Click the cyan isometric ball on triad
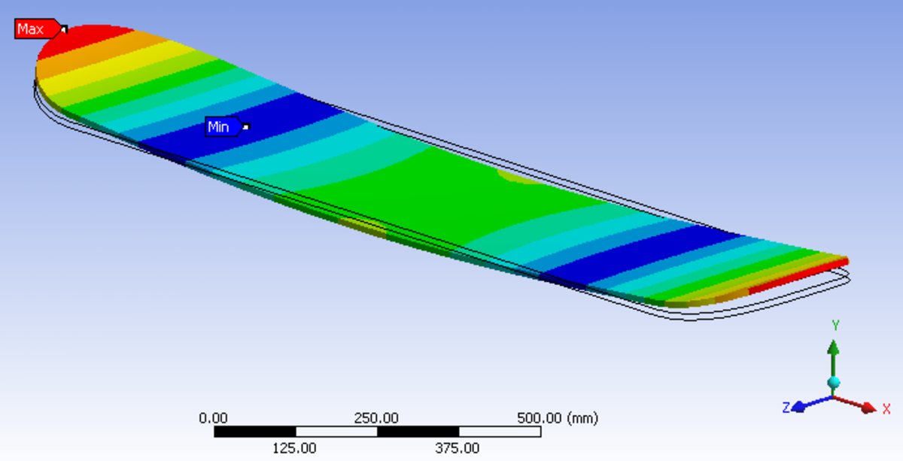Image resolution: width=903 pixels, height=461 pixels. [833, 383]
